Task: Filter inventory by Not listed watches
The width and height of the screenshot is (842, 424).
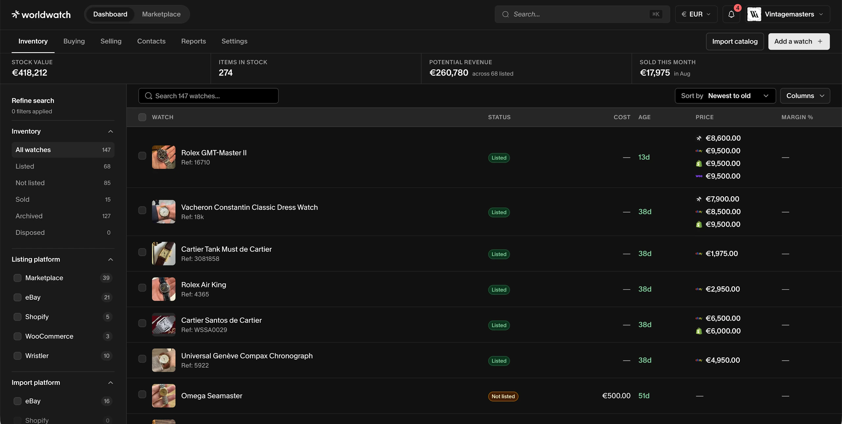Action: 63,183
